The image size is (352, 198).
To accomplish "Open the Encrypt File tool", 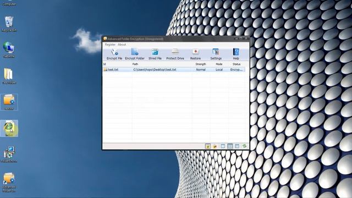I will [x=114, y=54].
